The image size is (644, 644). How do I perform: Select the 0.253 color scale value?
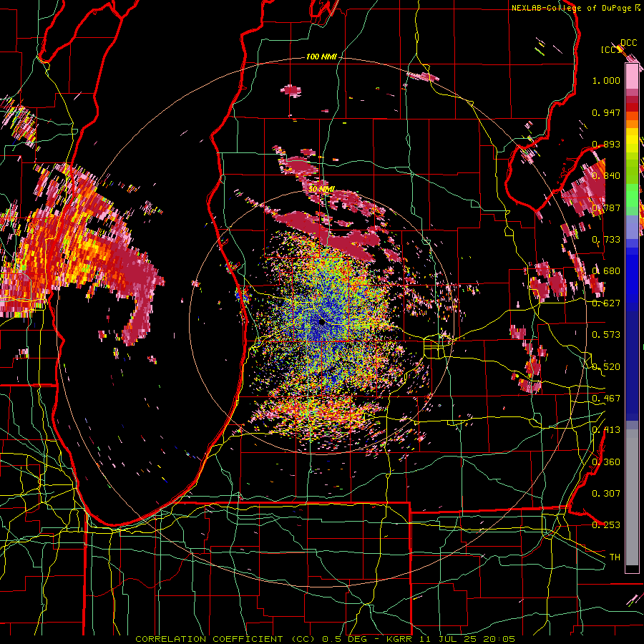(606, 525)
